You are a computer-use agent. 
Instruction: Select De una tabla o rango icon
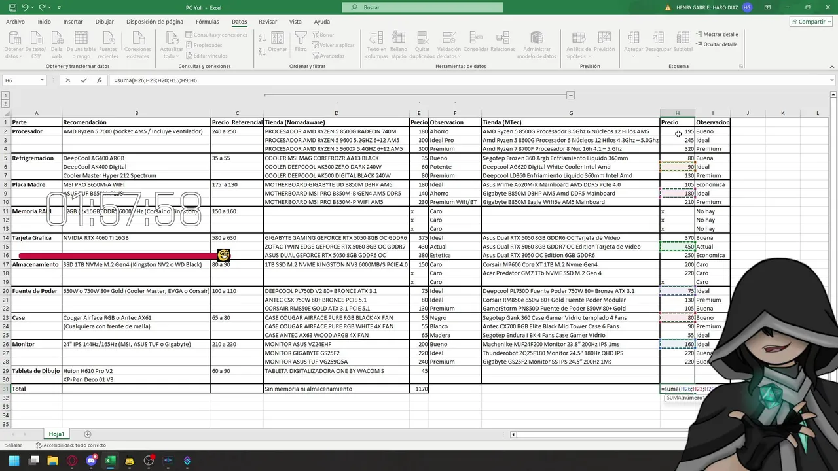[x=81, y=44]
